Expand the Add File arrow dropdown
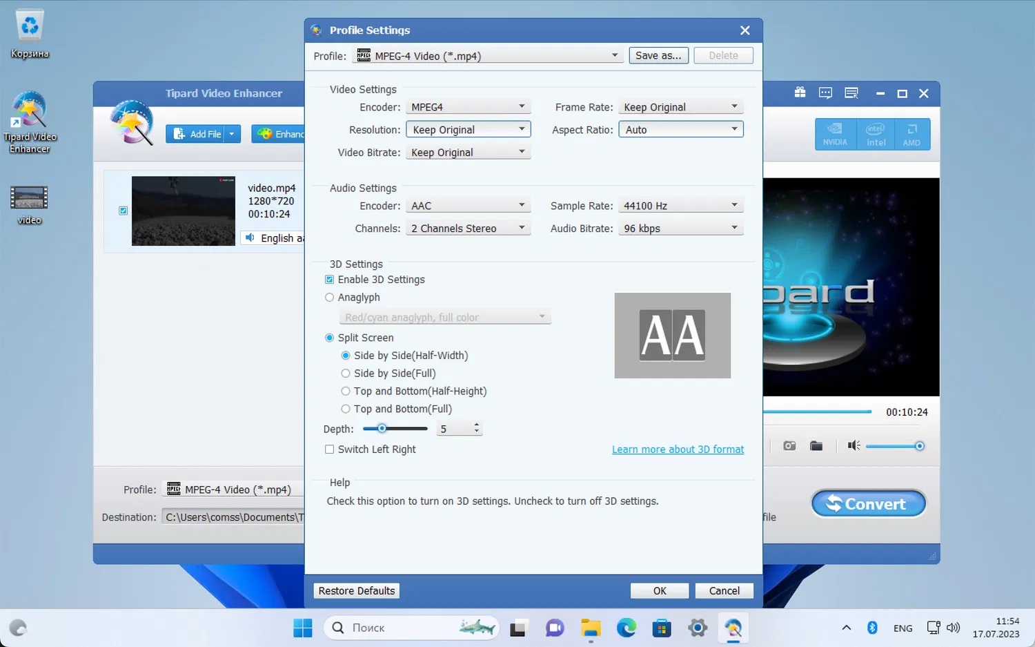1035x647 pixels. click(232, 134)
